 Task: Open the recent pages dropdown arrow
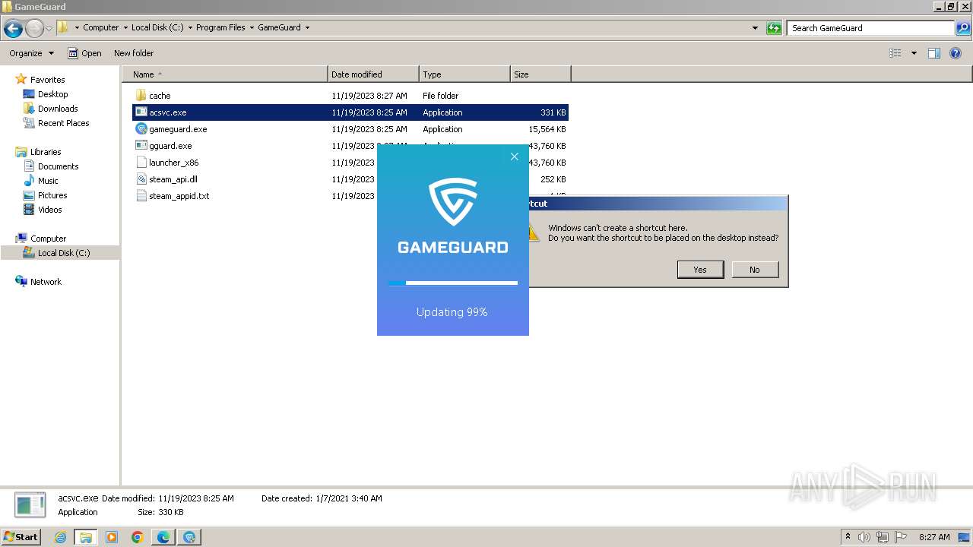(49, 29)
